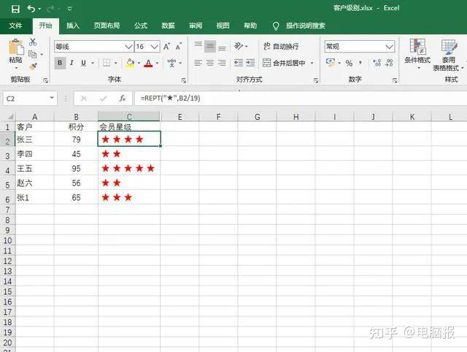The height and width of the screenshot is (352, 467).
Task: Click the Redo arrow icon
Action: coord(50,9)
